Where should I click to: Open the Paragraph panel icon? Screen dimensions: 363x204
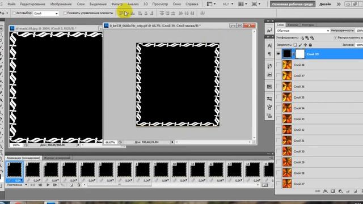point(269,54)
